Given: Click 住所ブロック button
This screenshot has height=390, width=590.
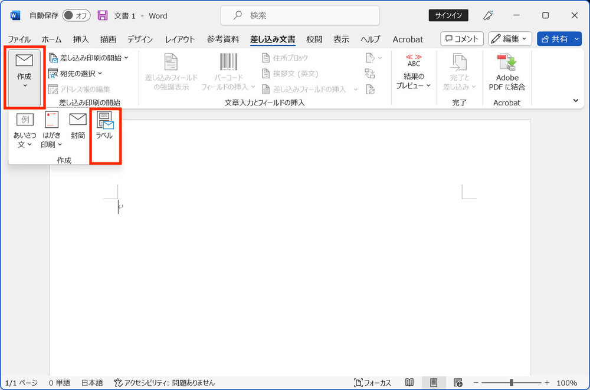Looking at the screenshot, I should coord(285,58).
